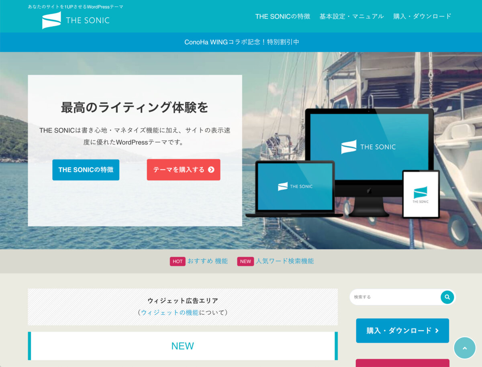This screenshot has height=367, width=482.
Task: Click the blue THE SONICの特徴 hero button
Action: point(86,170)
